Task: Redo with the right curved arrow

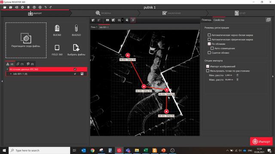Action: [x=51, y=7]
